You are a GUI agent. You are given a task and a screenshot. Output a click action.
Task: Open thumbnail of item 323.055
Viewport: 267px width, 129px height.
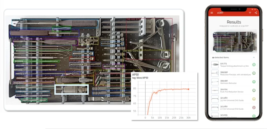click(215, 116)
